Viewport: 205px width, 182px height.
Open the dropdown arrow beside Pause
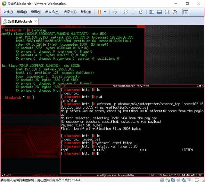click(105, 12)
